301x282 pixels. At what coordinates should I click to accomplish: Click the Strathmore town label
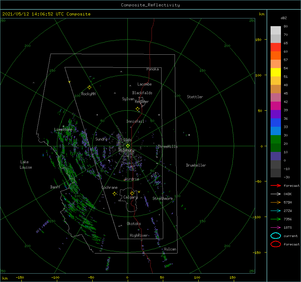pyautogui.click(x=163, y=199)
